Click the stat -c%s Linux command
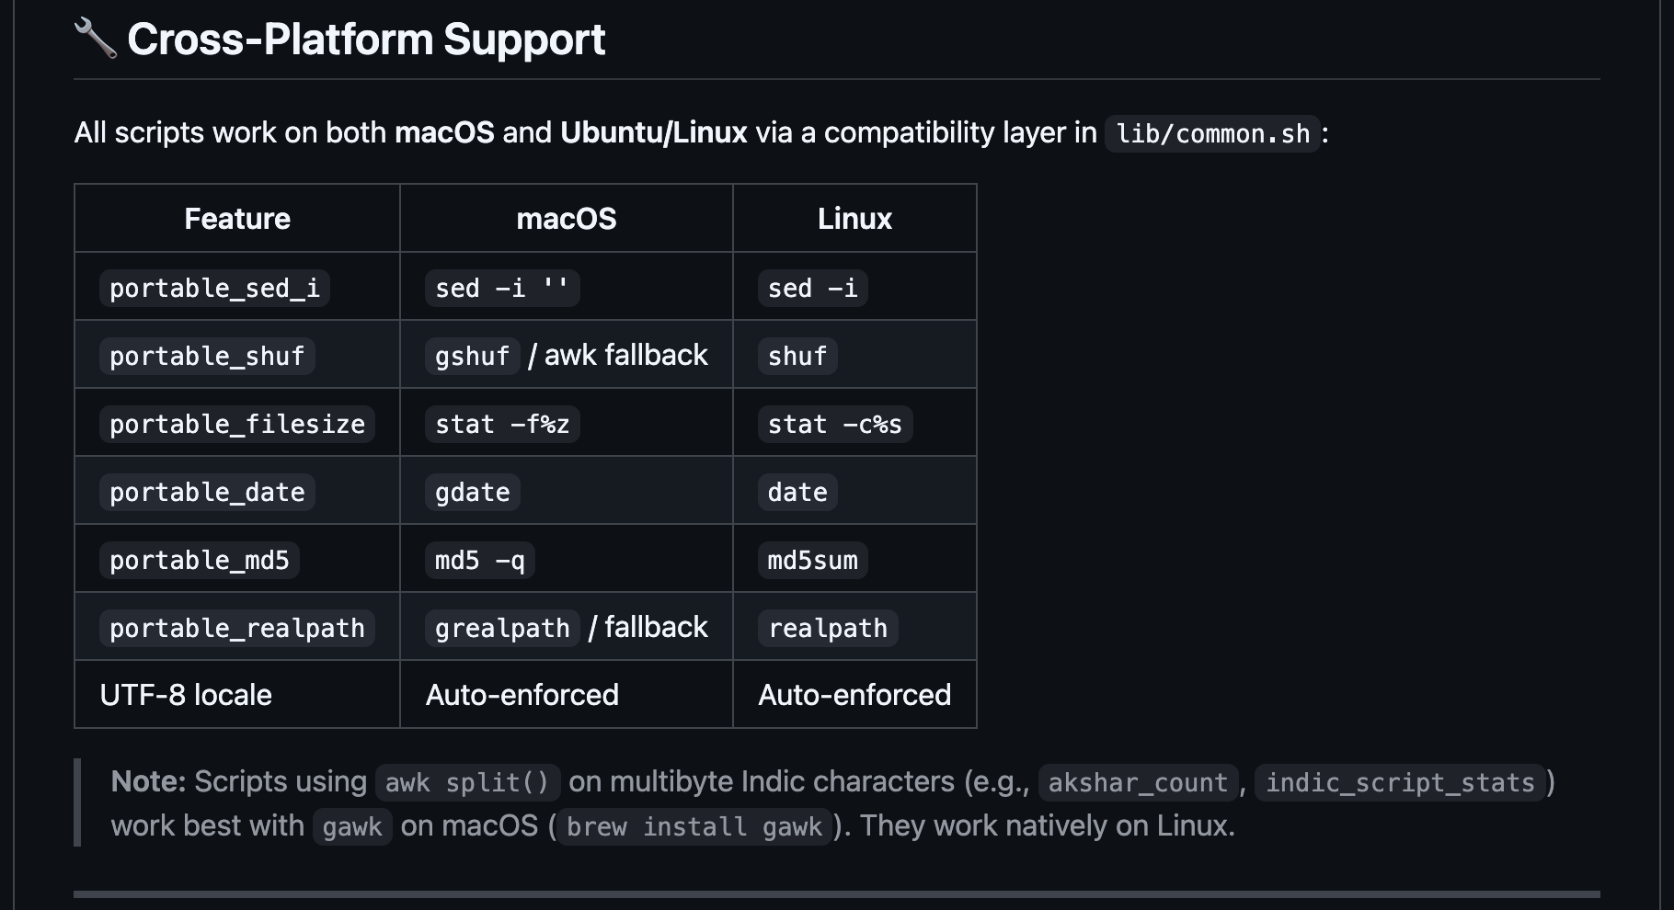 [835, 425]
